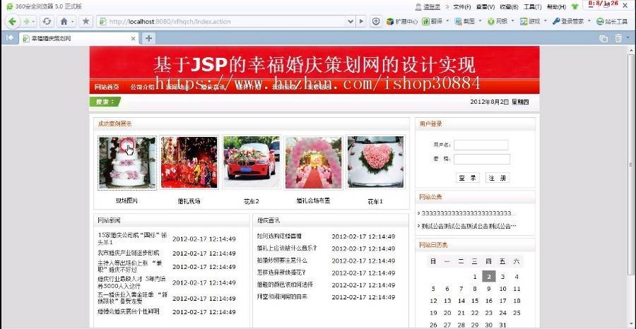Open the 花车1 heart roses thumbnail

point(376,162)
